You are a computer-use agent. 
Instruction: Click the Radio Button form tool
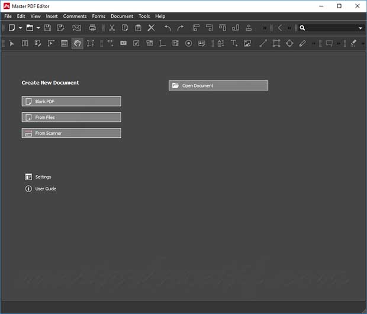pyautogui.click(x=188, y=44)
